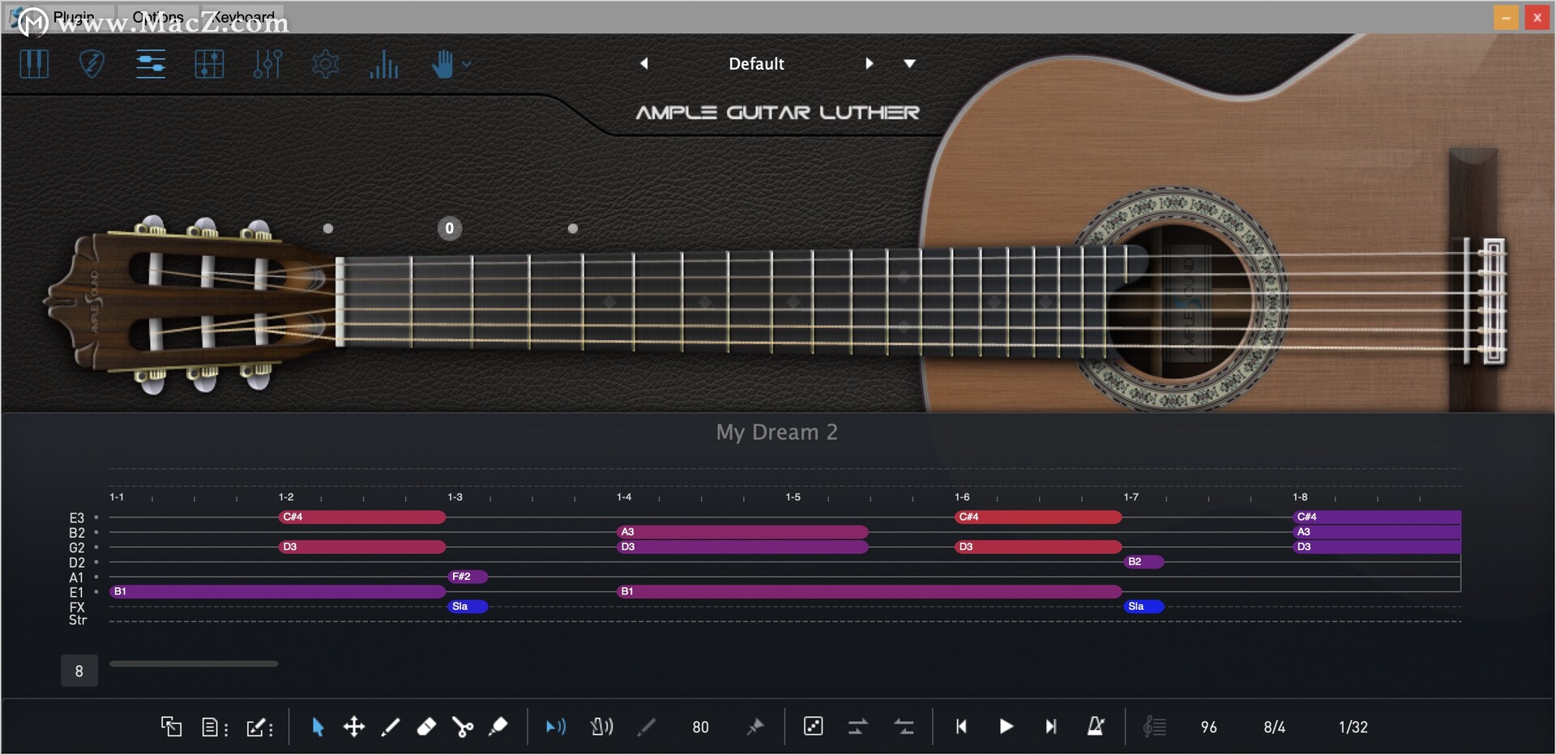This screenshot has height=755, width=1556.
Task: Toggle the B2 string dot
Action: coord(96,532)
